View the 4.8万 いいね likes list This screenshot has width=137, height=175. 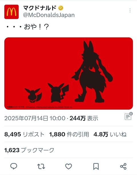point(110,134)
